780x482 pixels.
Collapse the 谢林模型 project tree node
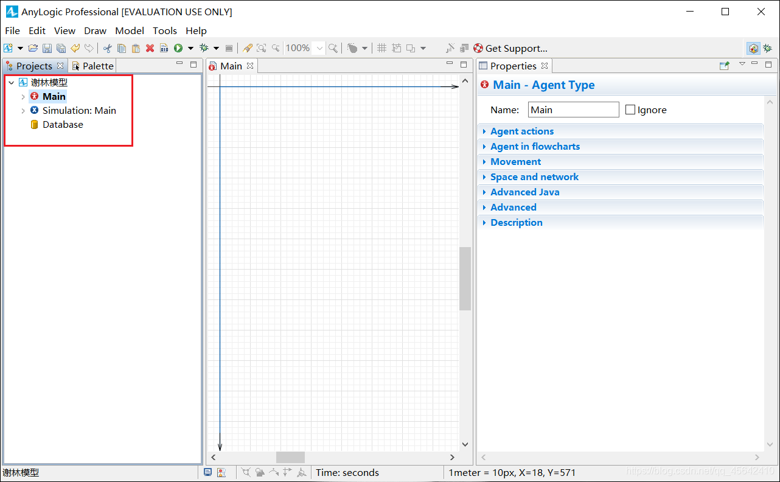[11, 83]
